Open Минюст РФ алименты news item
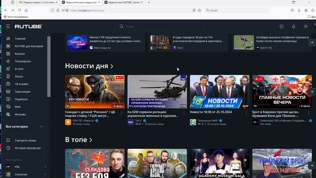Image resolution: width=316 pixels, height=178 pixels. [x=105, y=43]
